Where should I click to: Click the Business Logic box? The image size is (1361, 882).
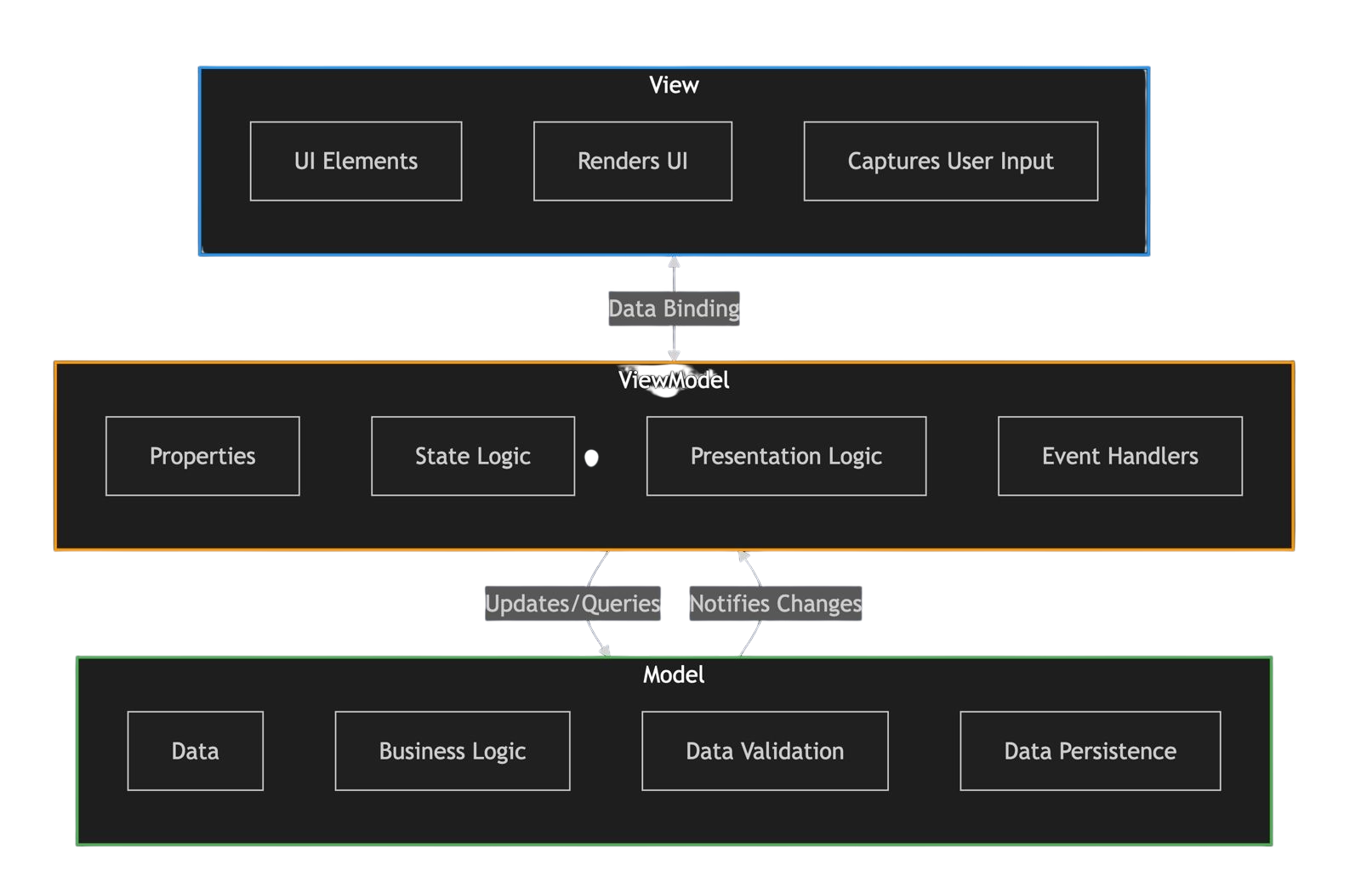coord(453,751)
